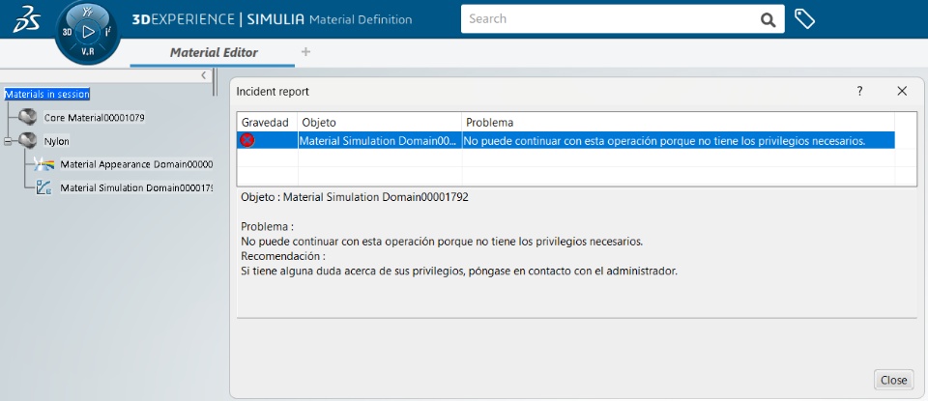The height and width of the screenshot is (401, 928).
Task: Click the search magnifier icon
Action: (768, 19)
